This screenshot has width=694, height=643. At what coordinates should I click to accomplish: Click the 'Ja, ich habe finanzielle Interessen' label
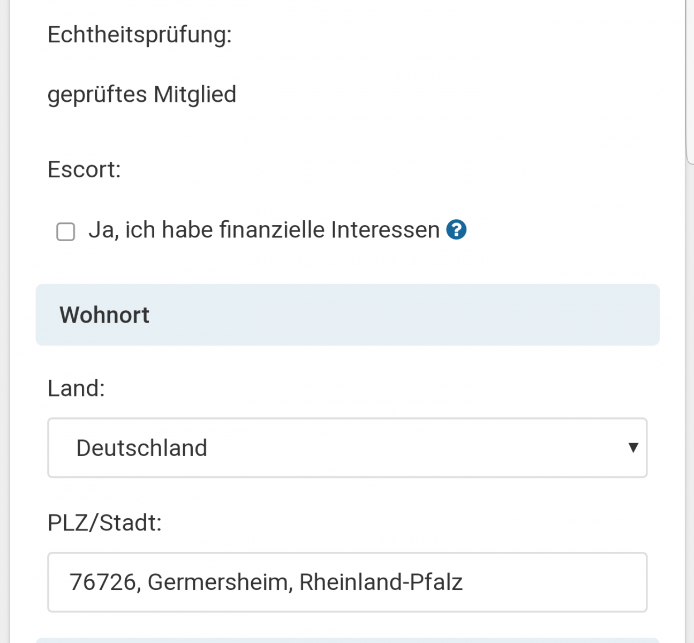[263, 230]
